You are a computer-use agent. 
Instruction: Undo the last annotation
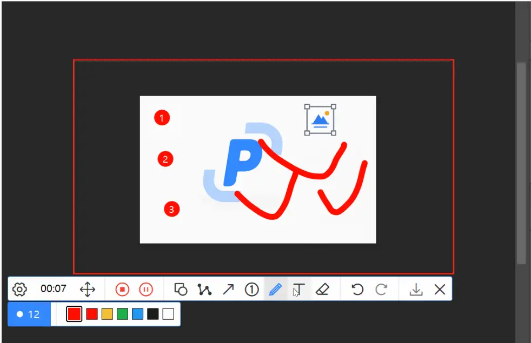357,289
